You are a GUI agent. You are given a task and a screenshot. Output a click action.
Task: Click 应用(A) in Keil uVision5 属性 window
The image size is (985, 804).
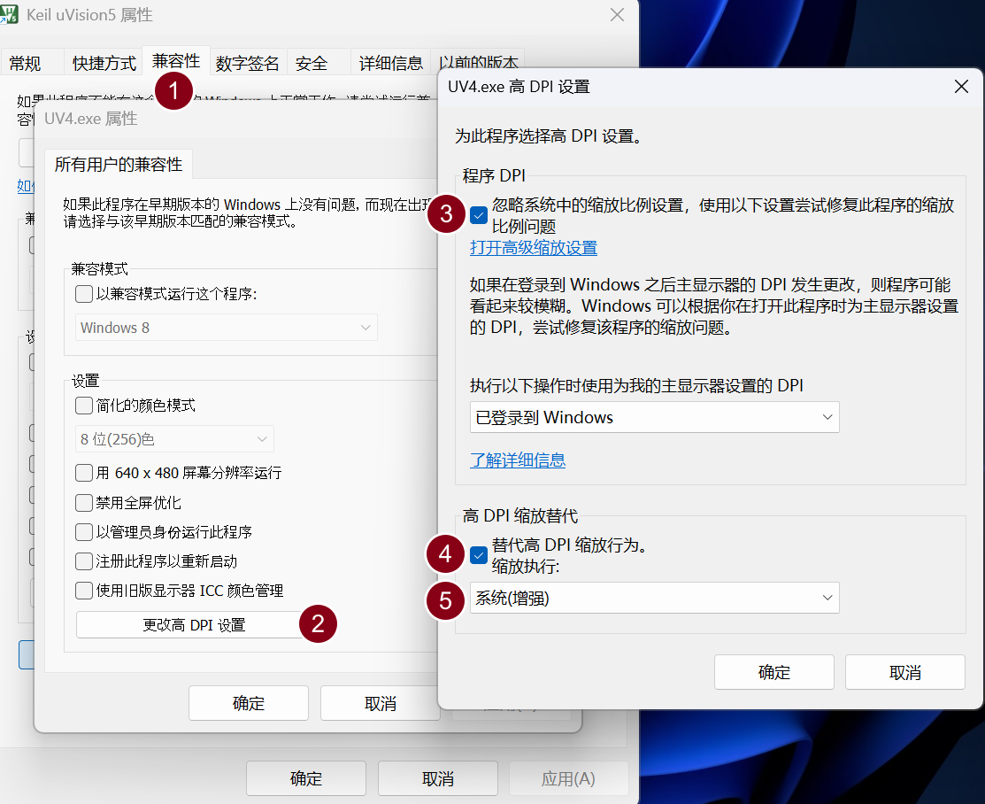(568, 778)
